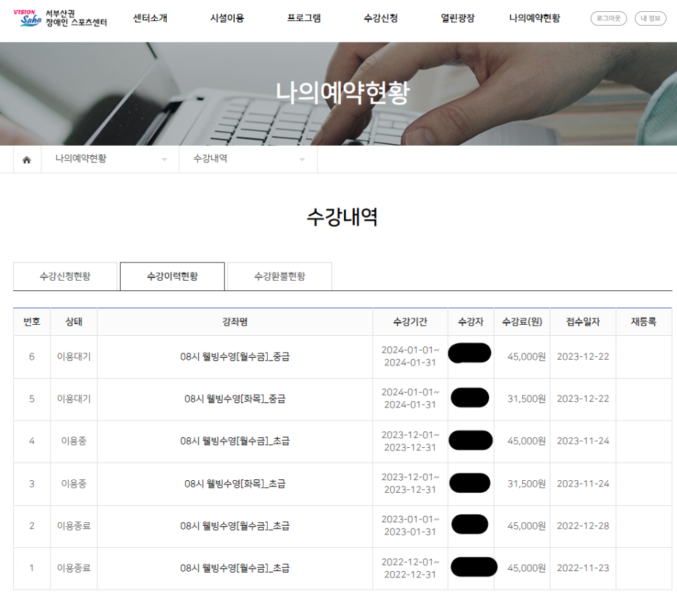Click 이용대기 status in row 5
Image resolution: width=677 pixels, height=604 pixels.
74,399
